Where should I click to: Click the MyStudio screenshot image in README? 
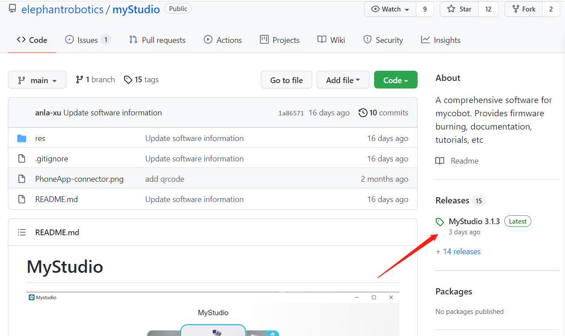point(213,314)
